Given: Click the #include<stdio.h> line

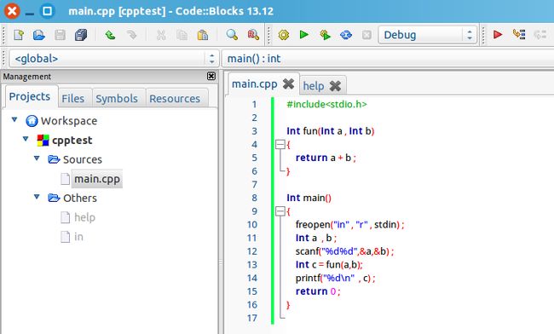Looking at the screenshot, I should tap(326, 104).
